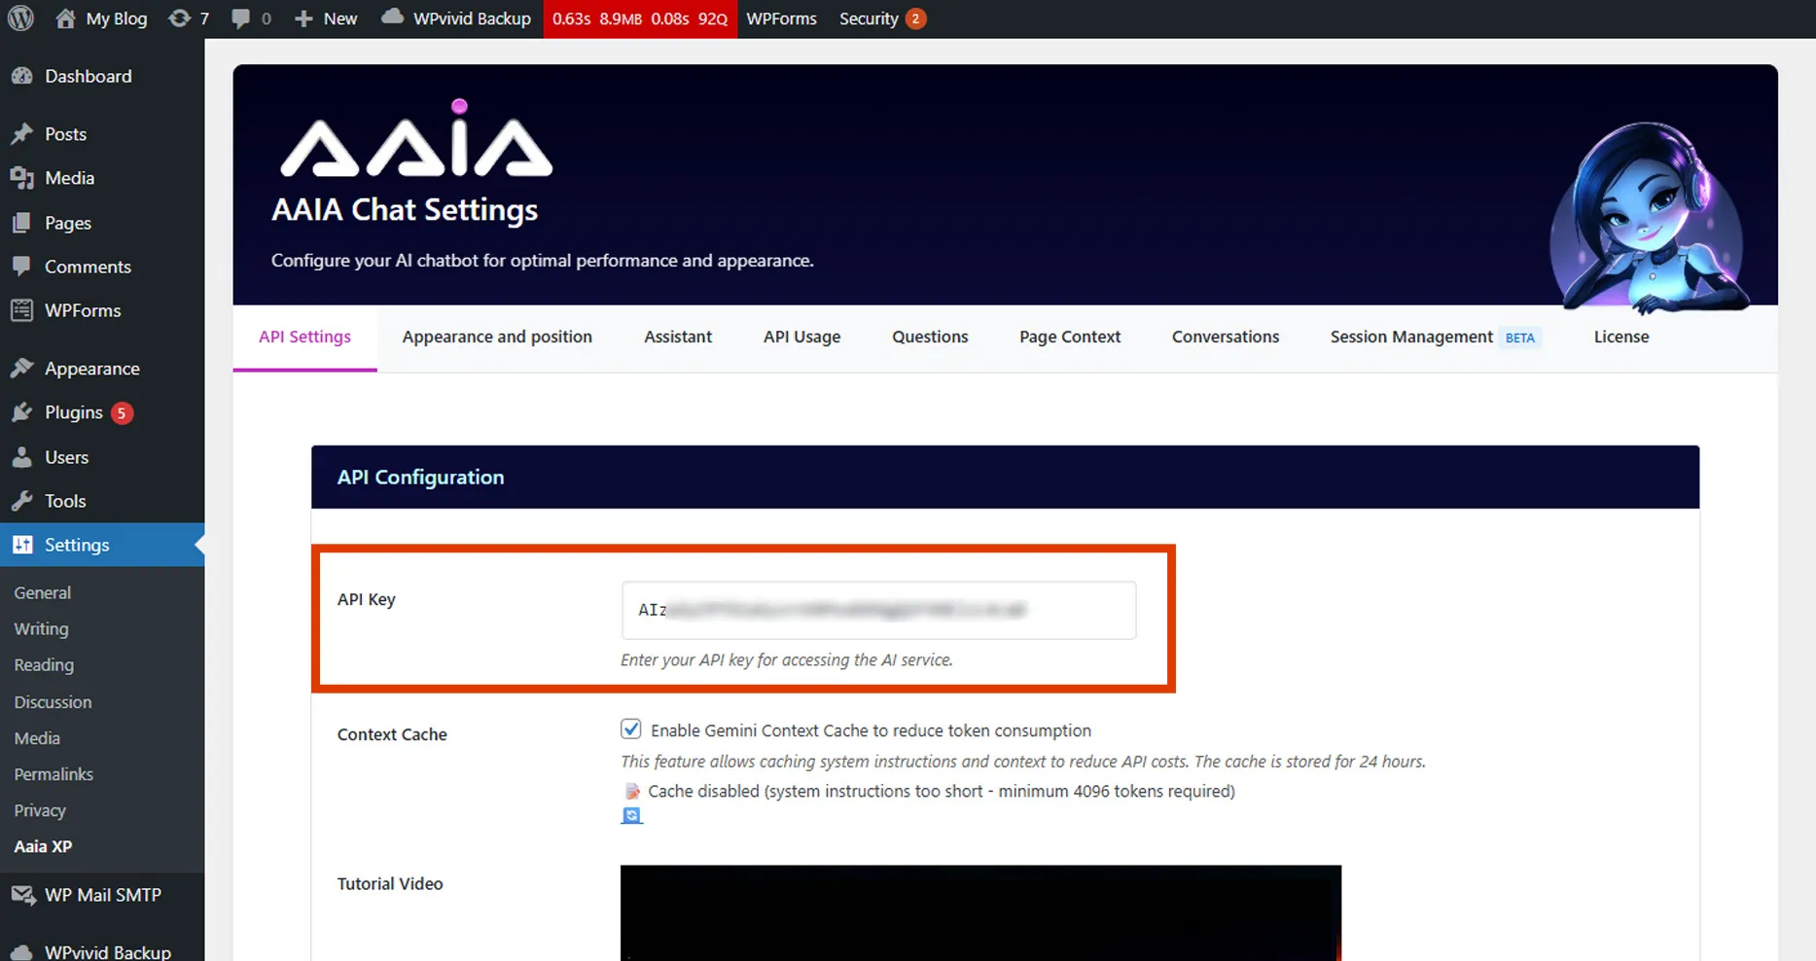Click the AAIA logo
Viewport: 1816px width, 961px height.
click(416, 138)
